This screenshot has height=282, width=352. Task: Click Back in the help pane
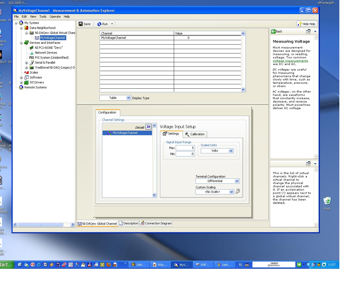[277, 31]
